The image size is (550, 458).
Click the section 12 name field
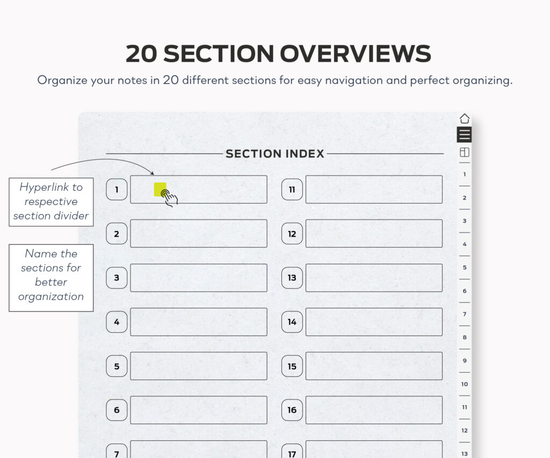point(374,234)
